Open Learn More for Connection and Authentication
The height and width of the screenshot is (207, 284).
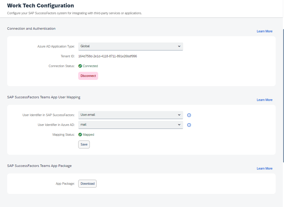tap(264, 31)
